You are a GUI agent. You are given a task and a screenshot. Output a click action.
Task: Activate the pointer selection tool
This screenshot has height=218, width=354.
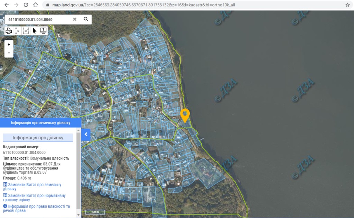click(35, 31)
